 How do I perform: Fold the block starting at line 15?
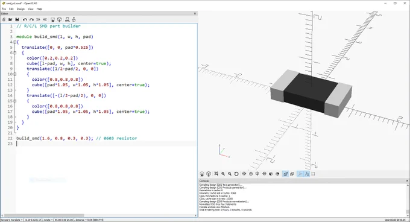[15, 101]
